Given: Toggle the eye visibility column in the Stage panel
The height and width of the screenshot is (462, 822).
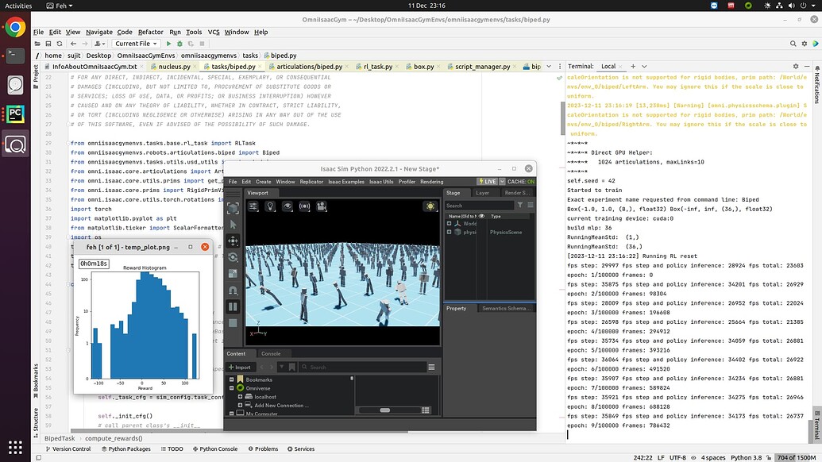Looking at the screenshot, I should [x=481, y=216].
